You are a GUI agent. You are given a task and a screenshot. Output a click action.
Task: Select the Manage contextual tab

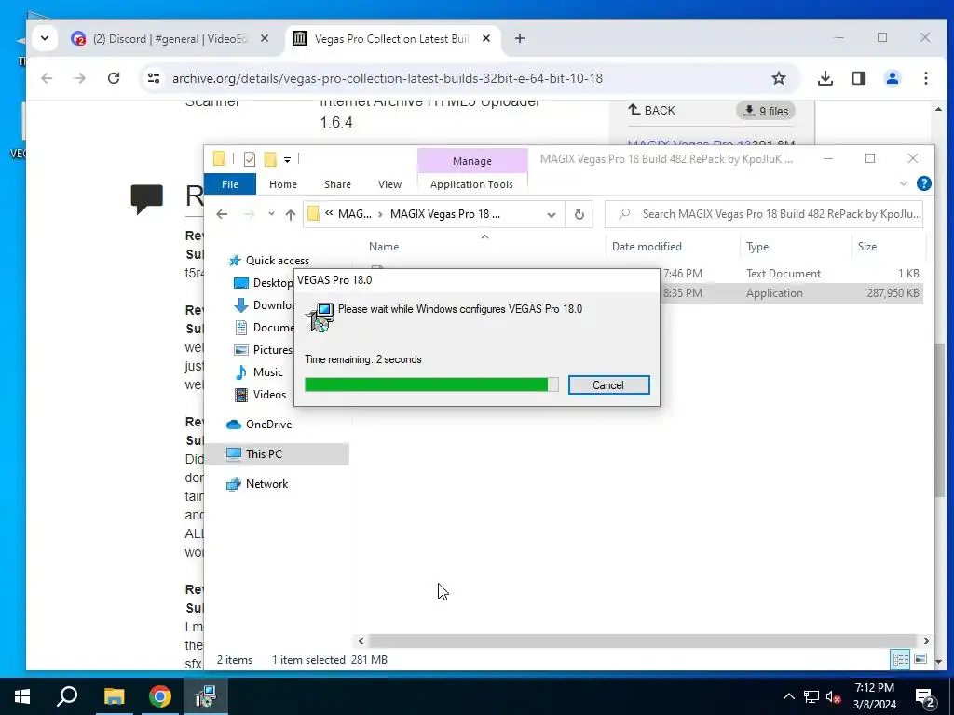[471, 161]
